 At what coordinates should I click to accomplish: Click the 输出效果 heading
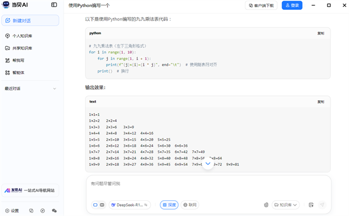tap(95, 87)
